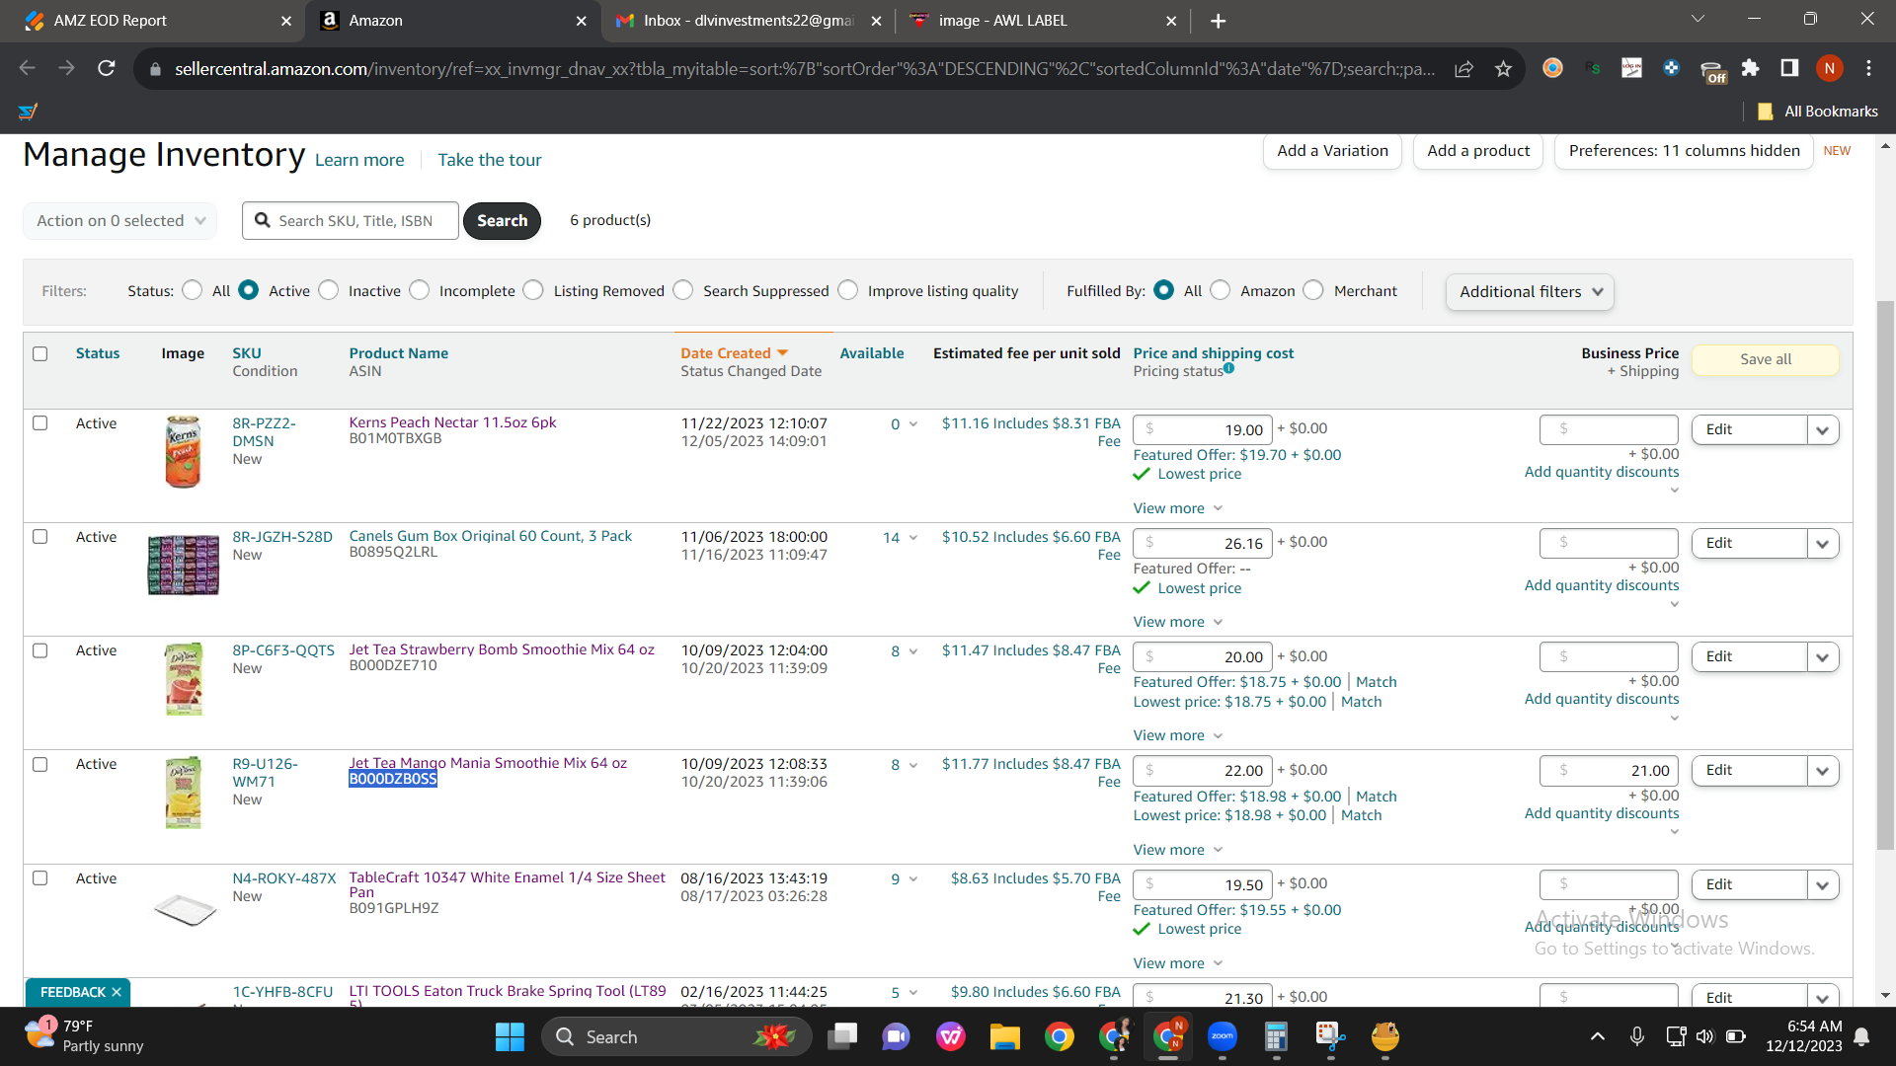Open Edit dropdown arrow for Kerns Peach Nectar
Image resolution: width=1896 pixels, height=1066 pixels.
(1823, 429)
